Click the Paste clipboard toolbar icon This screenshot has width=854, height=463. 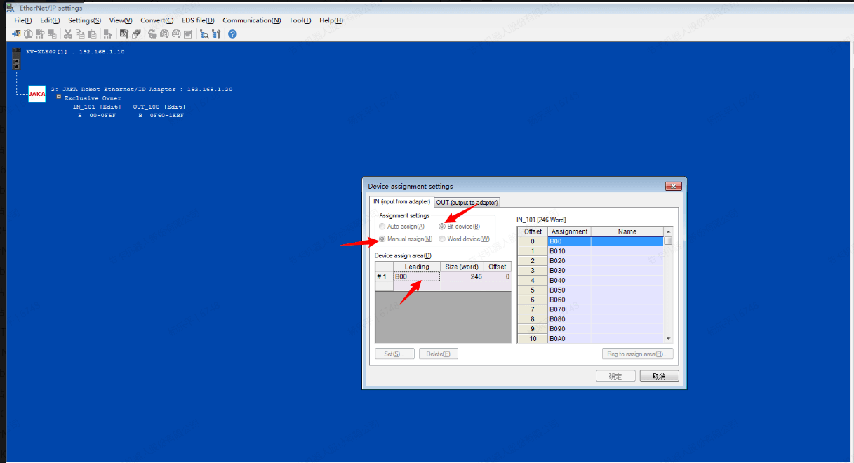[91, 34]
